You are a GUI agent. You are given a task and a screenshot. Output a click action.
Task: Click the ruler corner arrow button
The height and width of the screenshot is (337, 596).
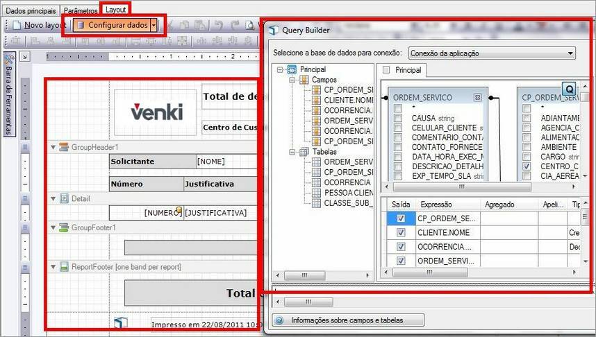click(x=25, y=57)
